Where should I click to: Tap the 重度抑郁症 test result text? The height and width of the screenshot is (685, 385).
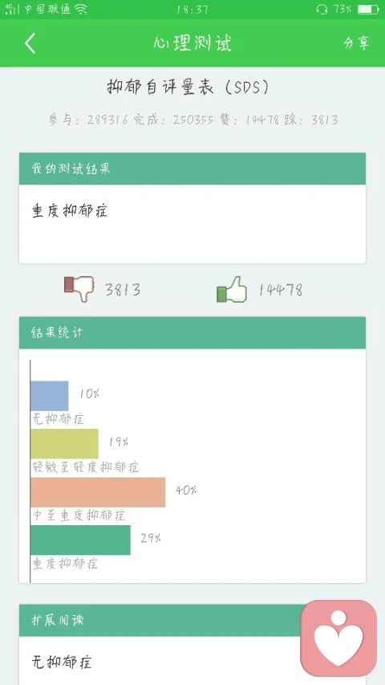point(70,211)
